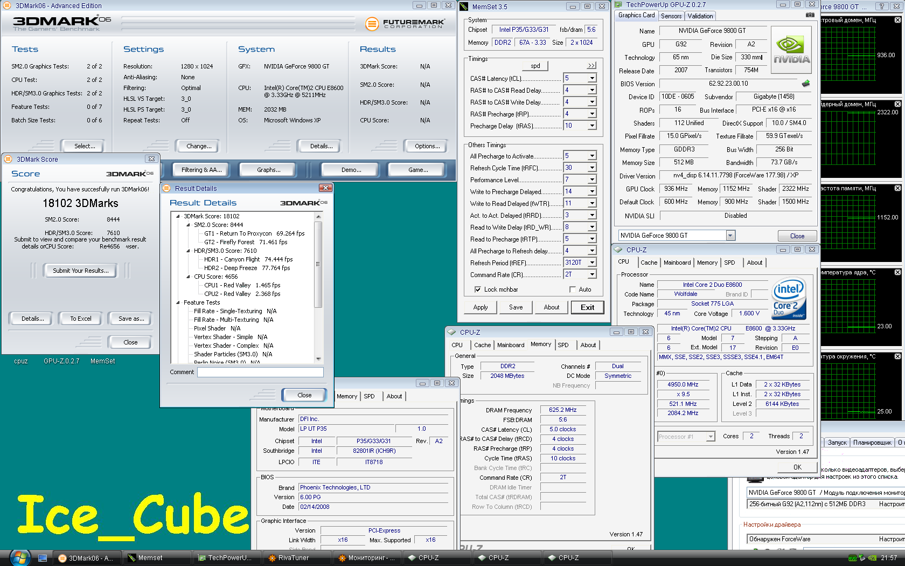Click the >> expand button next to spd
Screen dimensions: 905x566
[x=591, y=66]
